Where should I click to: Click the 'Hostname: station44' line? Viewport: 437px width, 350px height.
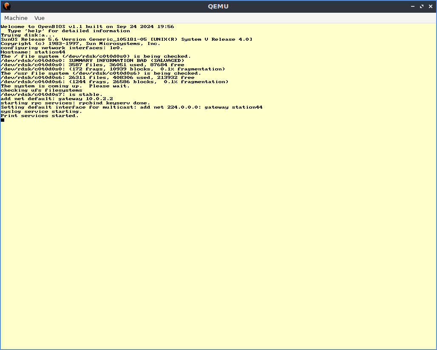pyautogui.click(x=33, y=52)
